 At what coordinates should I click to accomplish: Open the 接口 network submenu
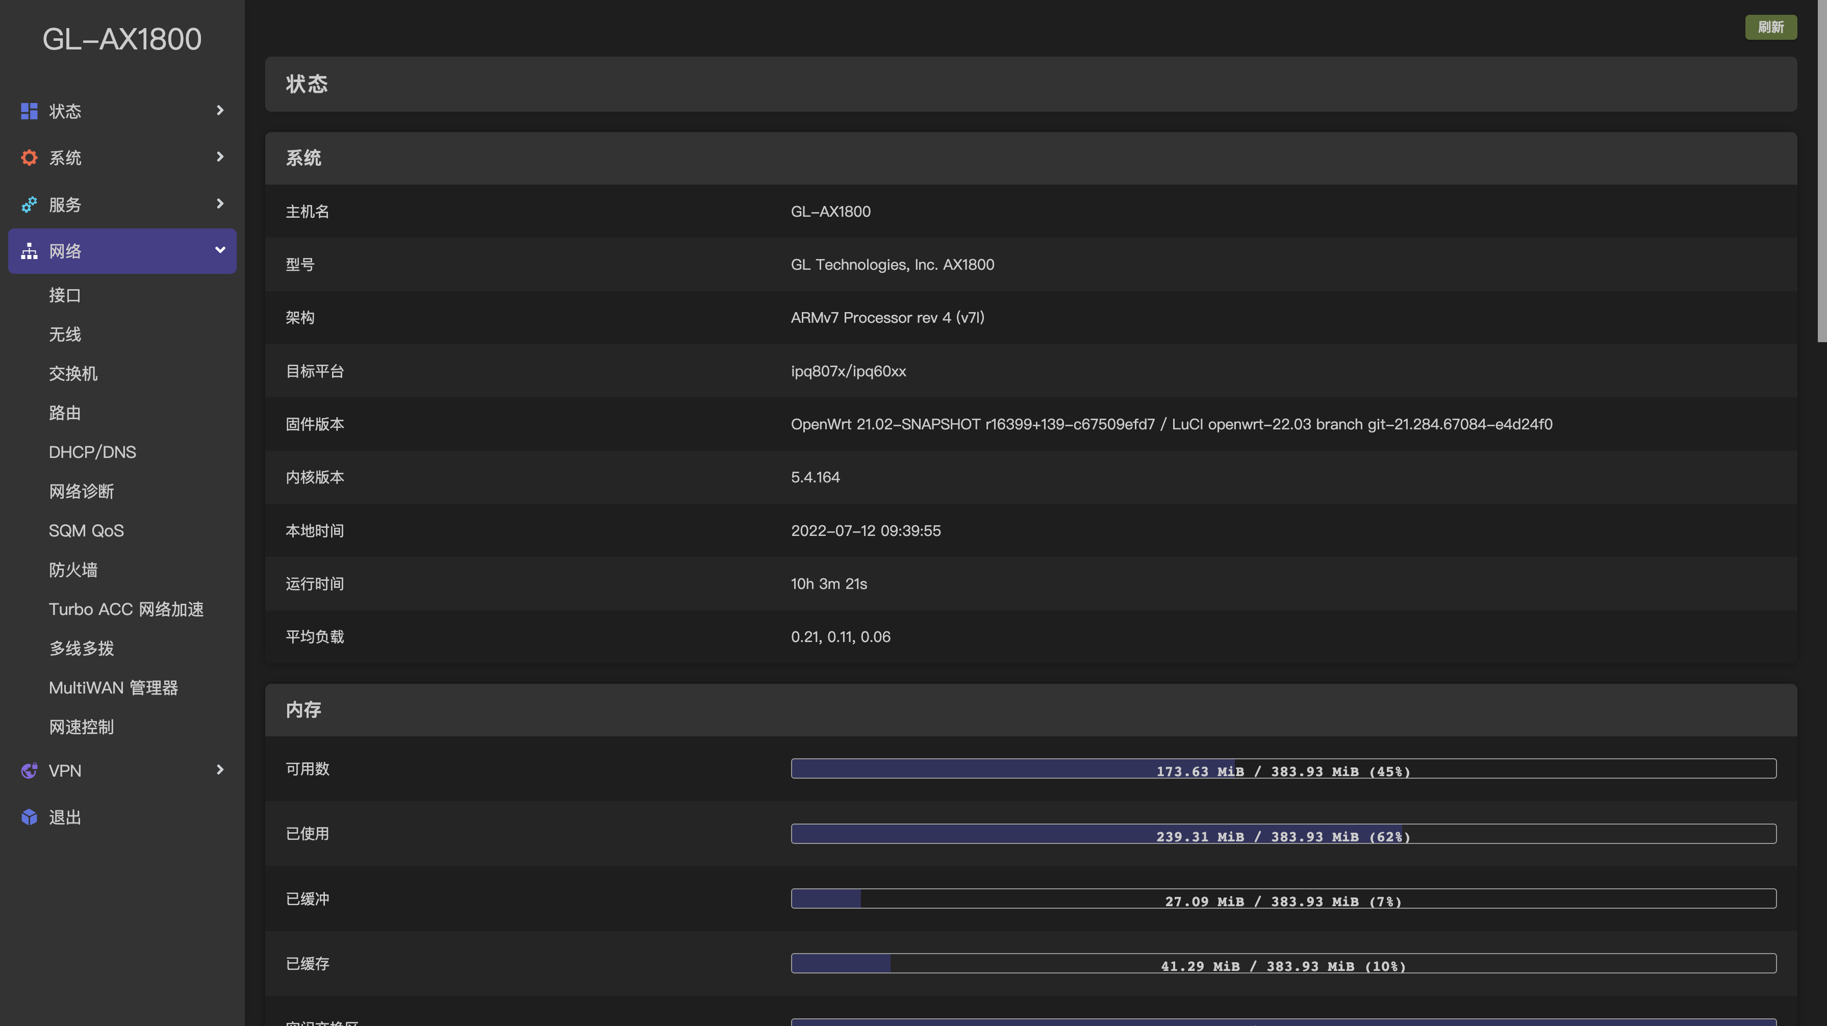(x=65, y=295)
